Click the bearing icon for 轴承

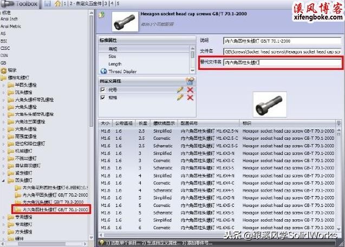pos(4,70)
